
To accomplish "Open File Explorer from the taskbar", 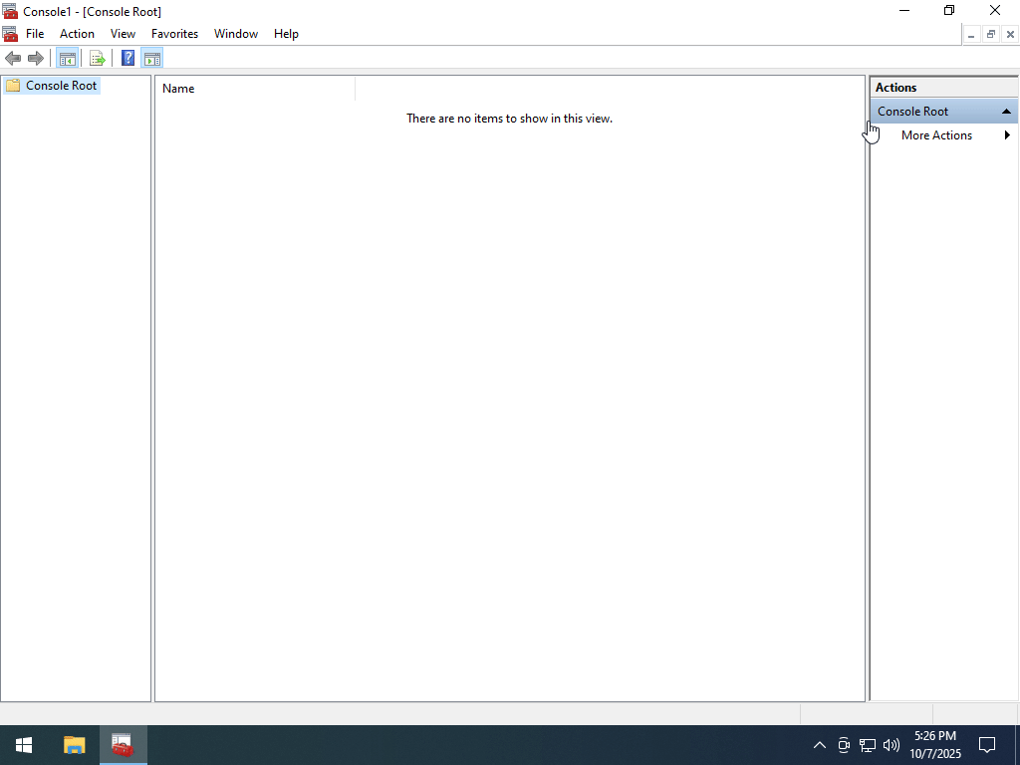I will click(75, 745).
